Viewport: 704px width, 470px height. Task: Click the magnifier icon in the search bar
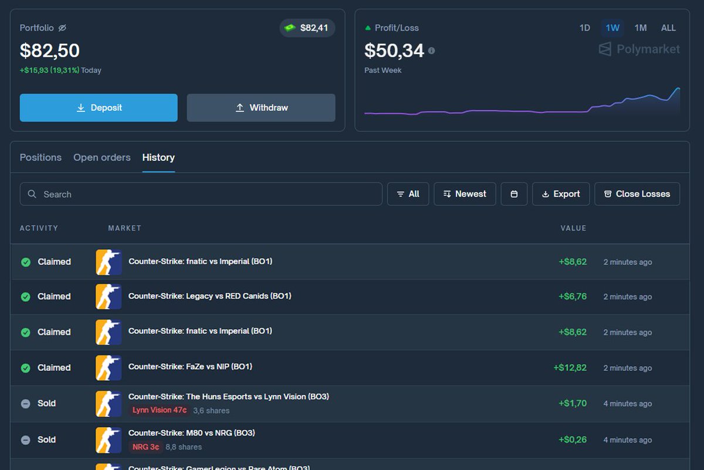(x=32, y=194)
